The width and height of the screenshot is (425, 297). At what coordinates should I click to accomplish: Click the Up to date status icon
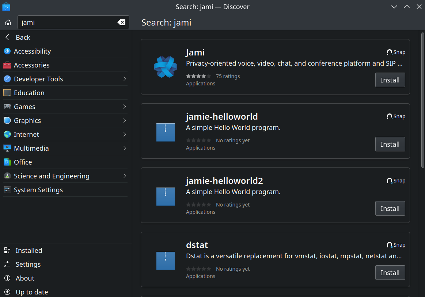(7, 292)
